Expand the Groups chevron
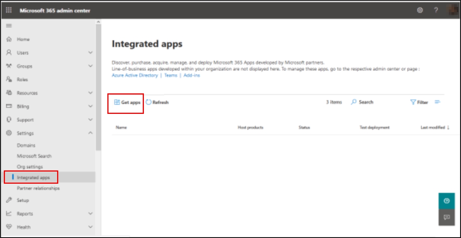This screenshot has width=461, height=238. pos(90,66)
